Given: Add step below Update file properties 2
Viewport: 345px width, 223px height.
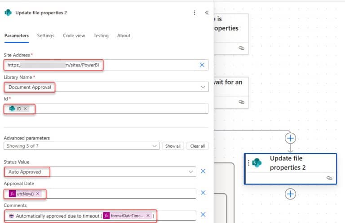Looking at the screenshot, I should coord(290,194).
